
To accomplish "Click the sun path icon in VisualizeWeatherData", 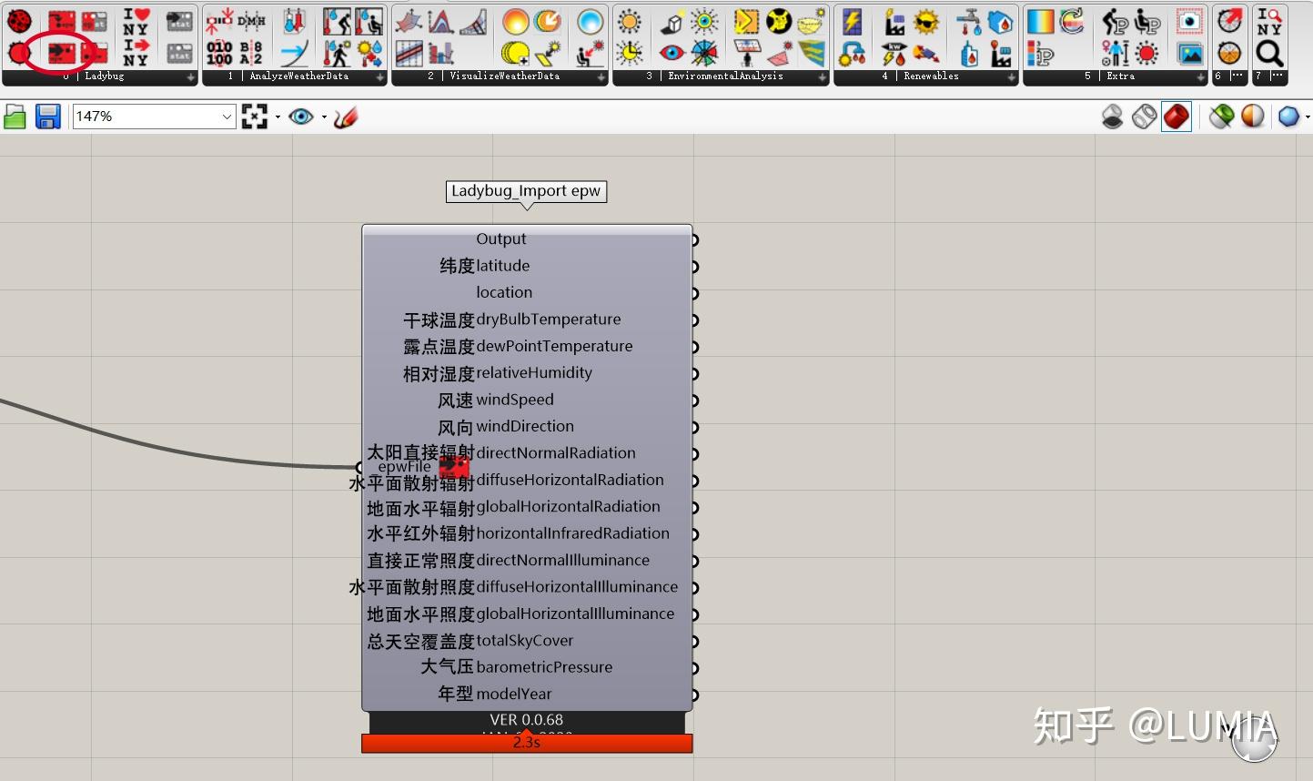I will (x=517, y=23).
